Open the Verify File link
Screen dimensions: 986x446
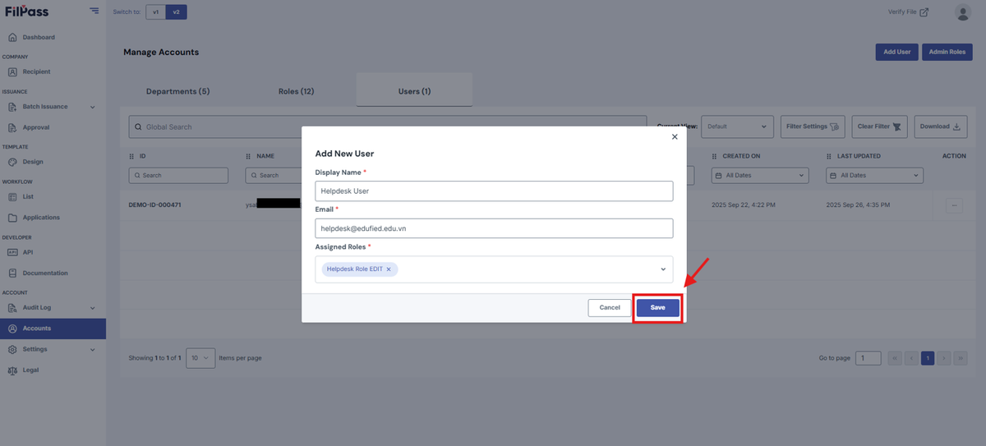tap(908, 12)
